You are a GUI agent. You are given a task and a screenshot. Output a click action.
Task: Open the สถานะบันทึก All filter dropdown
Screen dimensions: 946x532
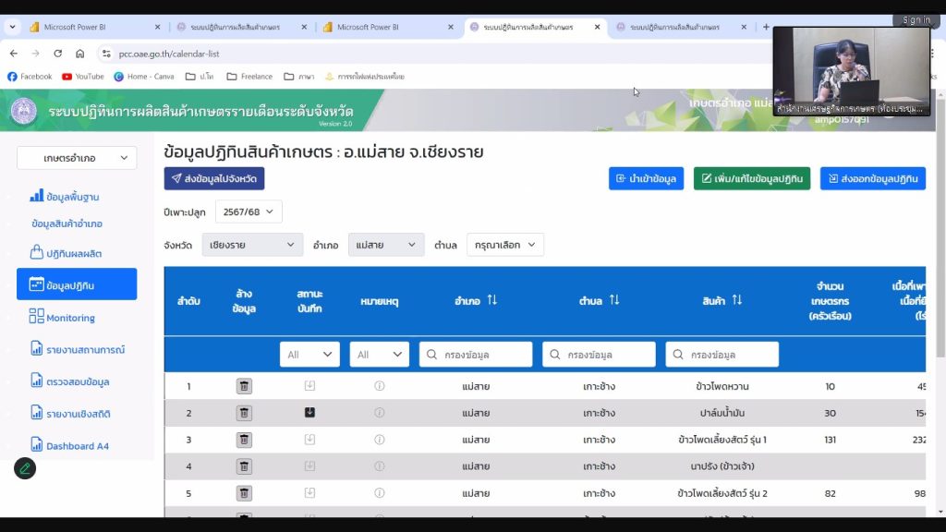tap(309, 355)
